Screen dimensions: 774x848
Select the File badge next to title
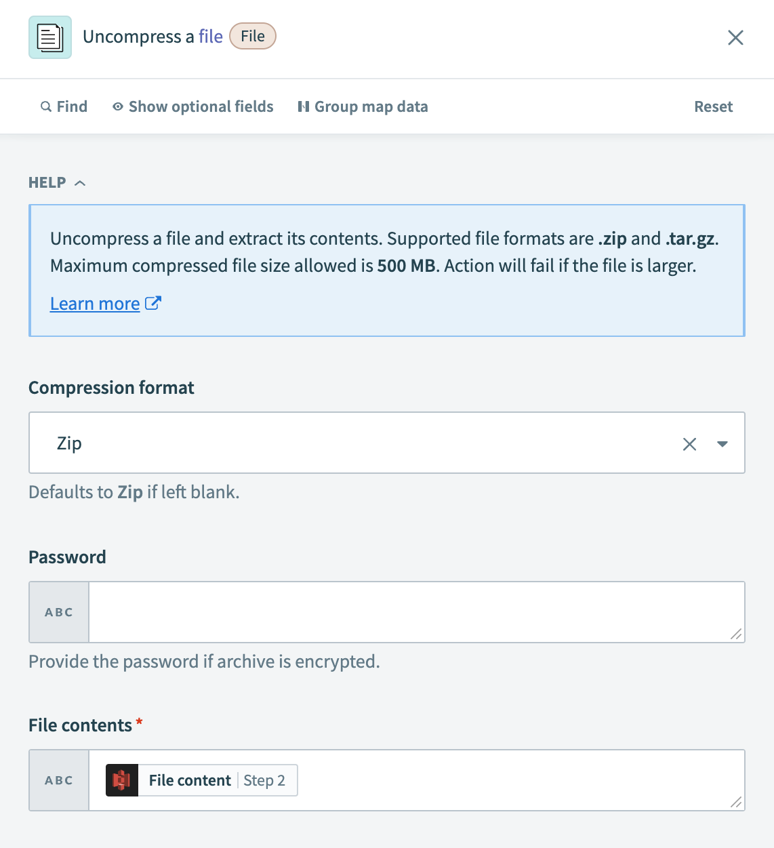(x=252, y=36)
